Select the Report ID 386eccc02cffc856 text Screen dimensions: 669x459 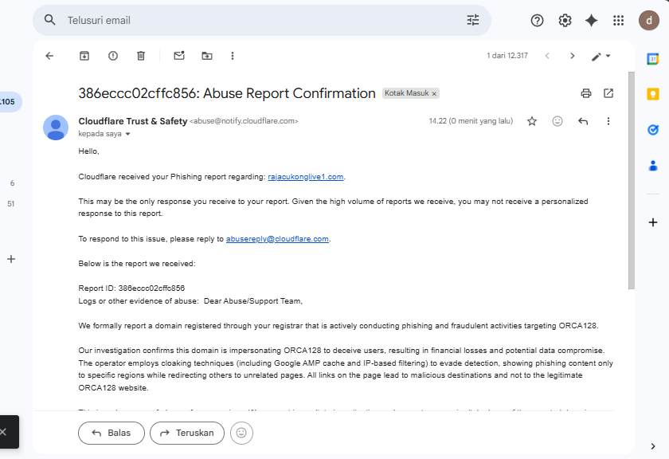(x=131, y=288)
